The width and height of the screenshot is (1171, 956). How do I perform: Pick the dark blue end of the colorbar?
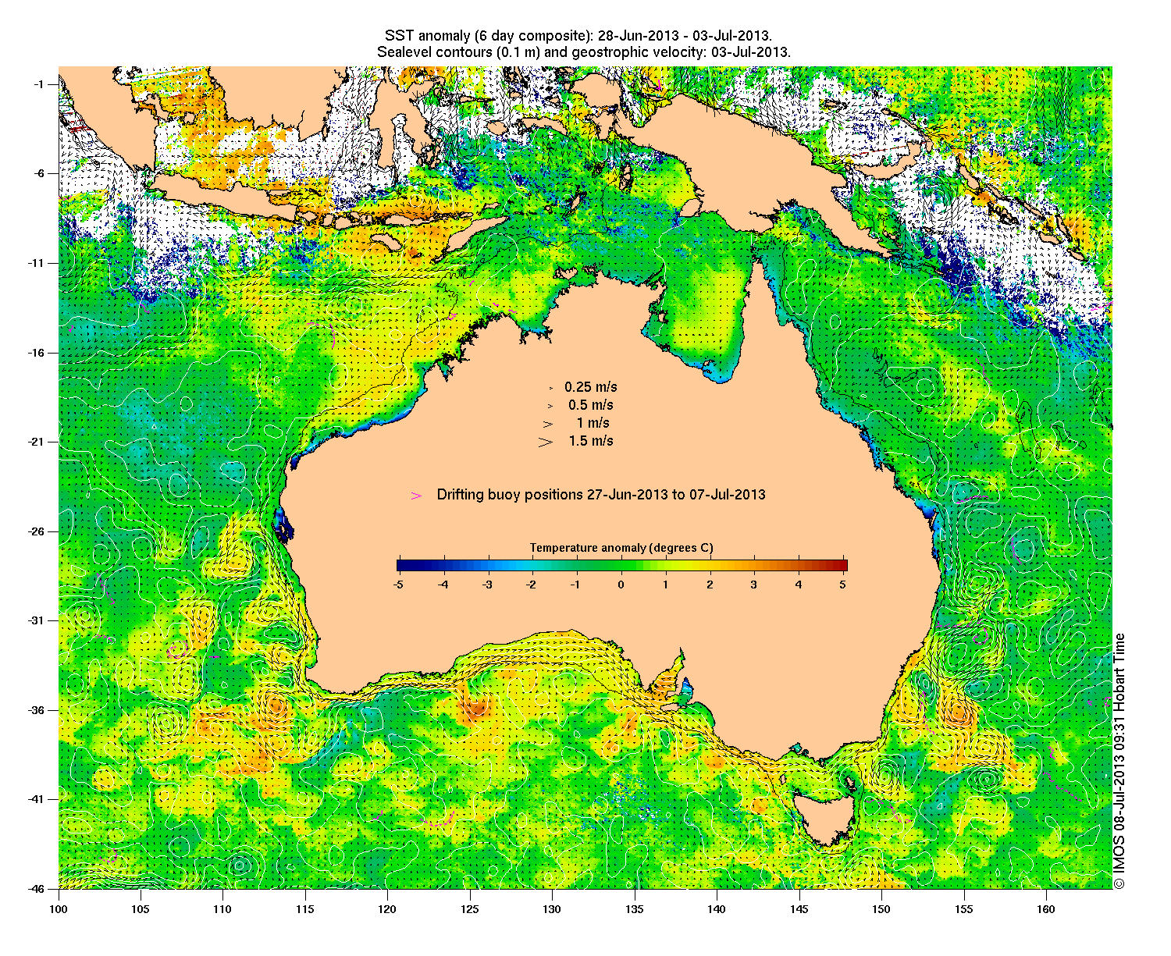point(401,565)
